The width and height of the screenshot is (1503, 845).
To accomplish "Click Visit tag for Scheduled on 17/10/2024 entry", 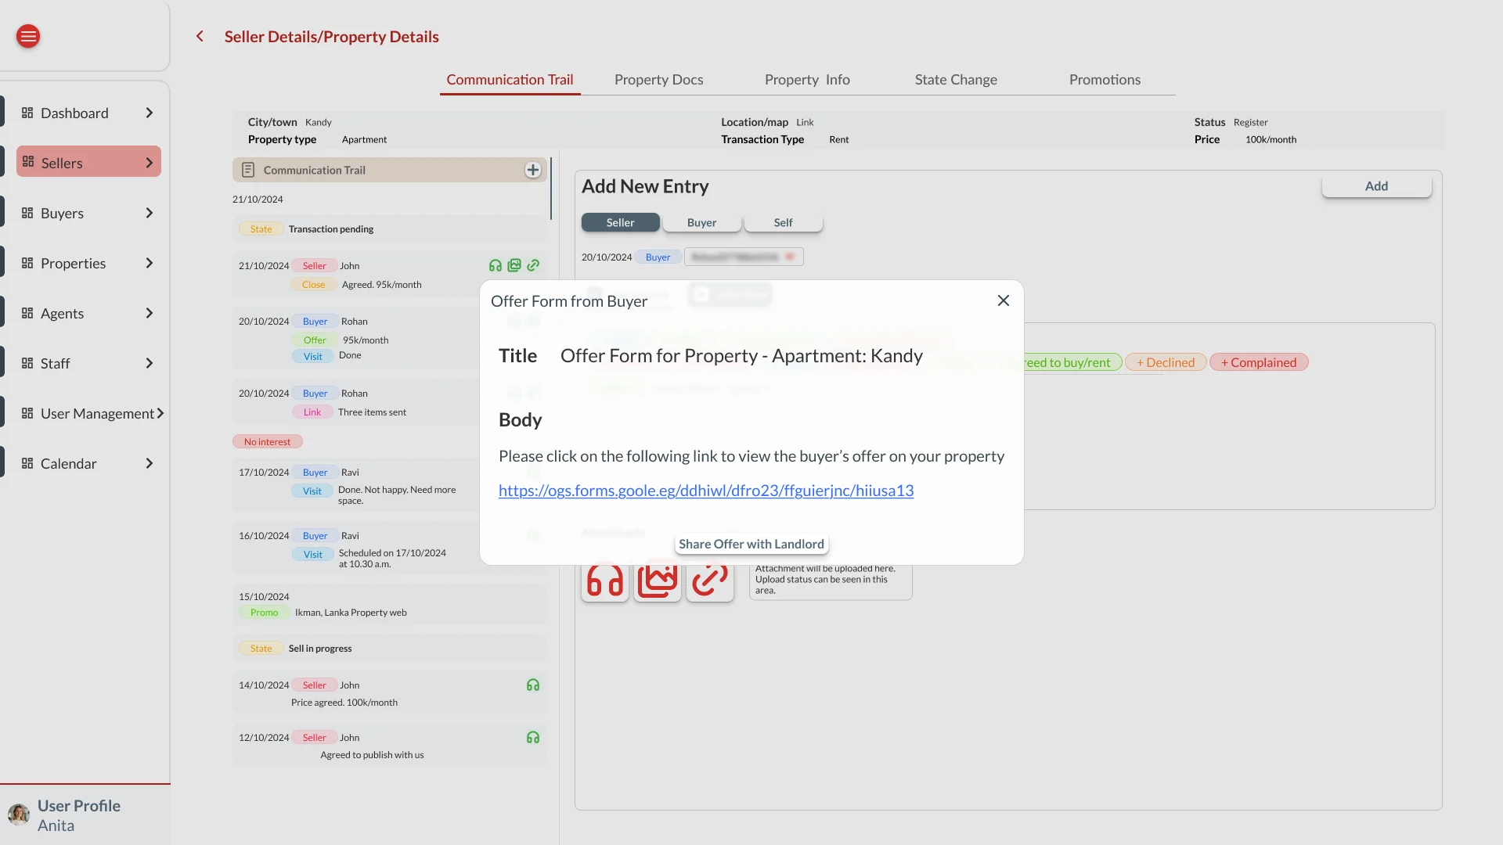I will [x=313, y=555].
